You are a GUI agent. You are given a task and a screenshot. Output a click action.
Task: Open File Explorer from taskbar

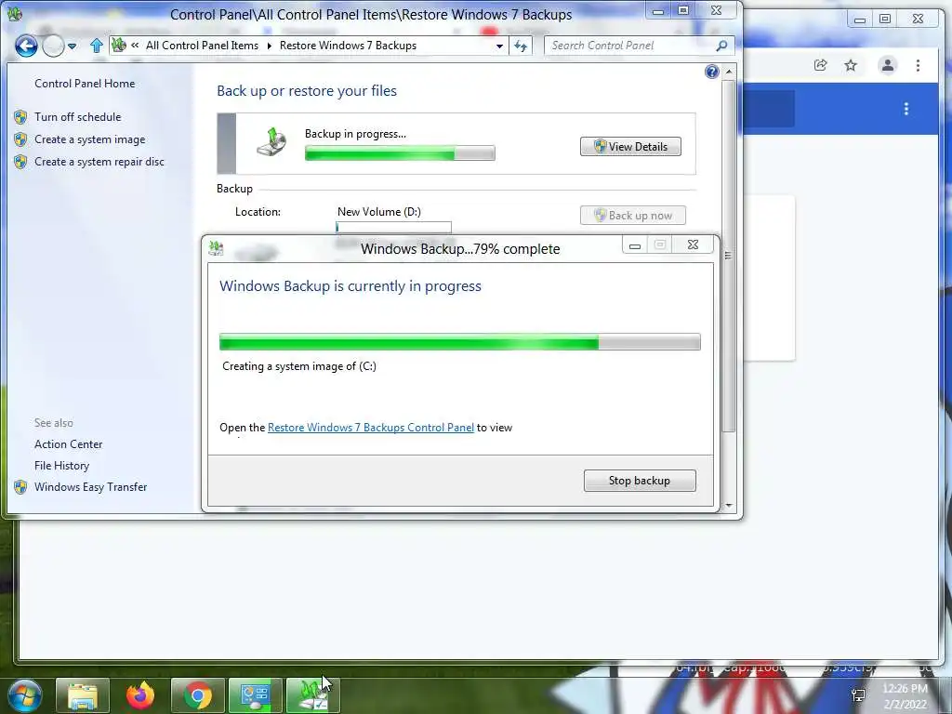click(83, 695)
